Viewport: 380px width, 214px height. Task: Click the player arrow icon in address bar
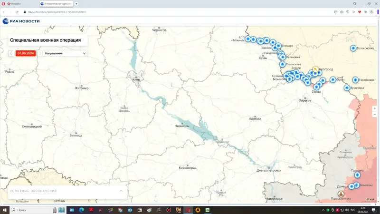[x=353, y=12]
